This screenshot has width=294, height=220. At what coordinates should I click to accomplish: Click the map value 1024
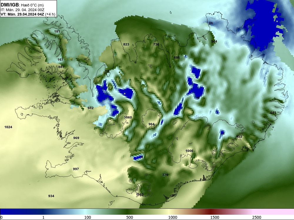[8, 127]
